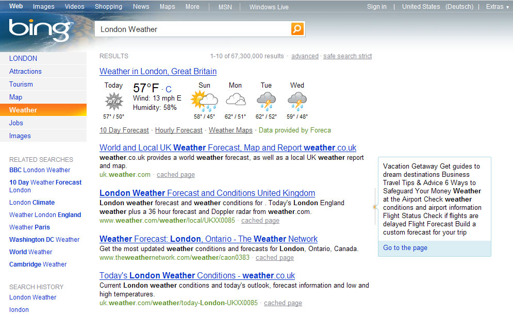Viewport: 513px width, 316px height.
Task: Click london in search history
Action: [x=19, y=309]
